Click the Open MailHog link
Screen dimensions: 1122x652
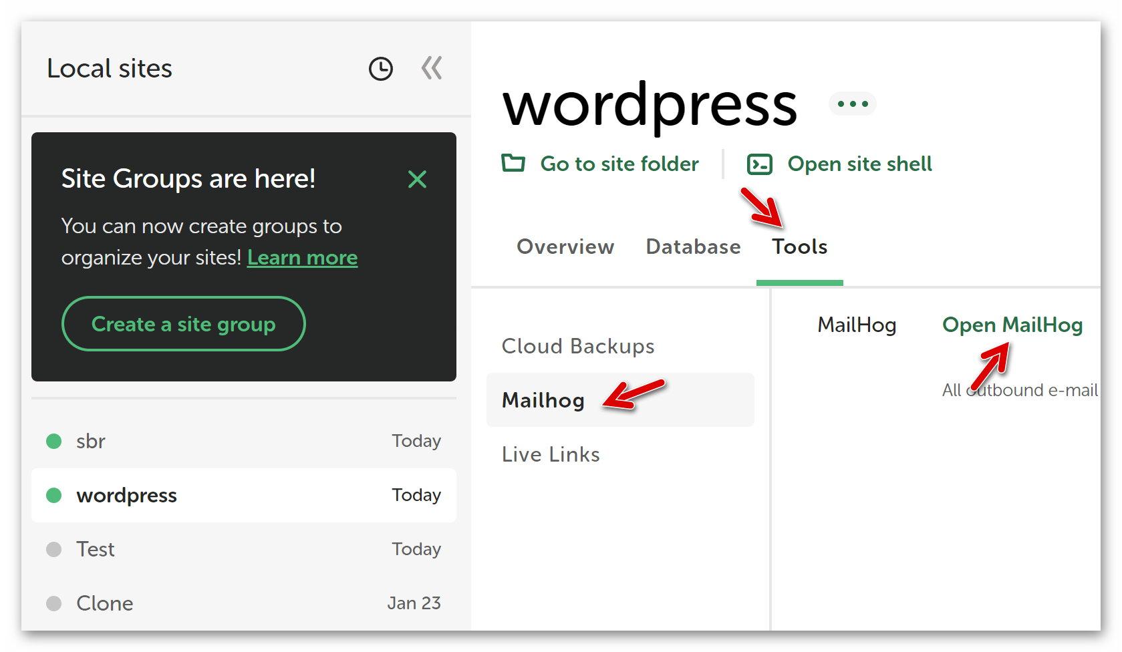click(x=1012, y=325)
